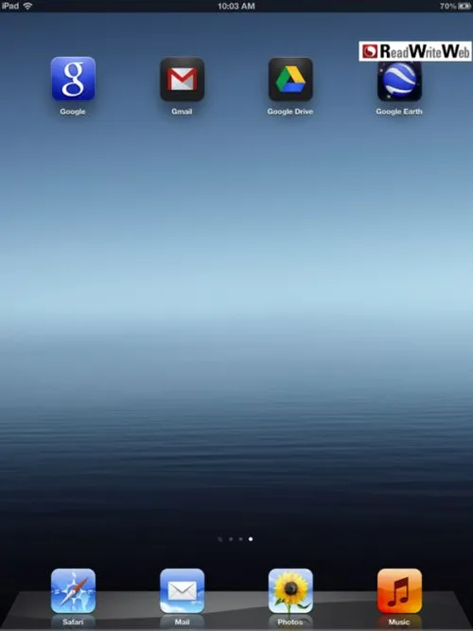Tap the Wi-Fi status icon
This screenshot has height=631, width=473.
tap(27, 6)
